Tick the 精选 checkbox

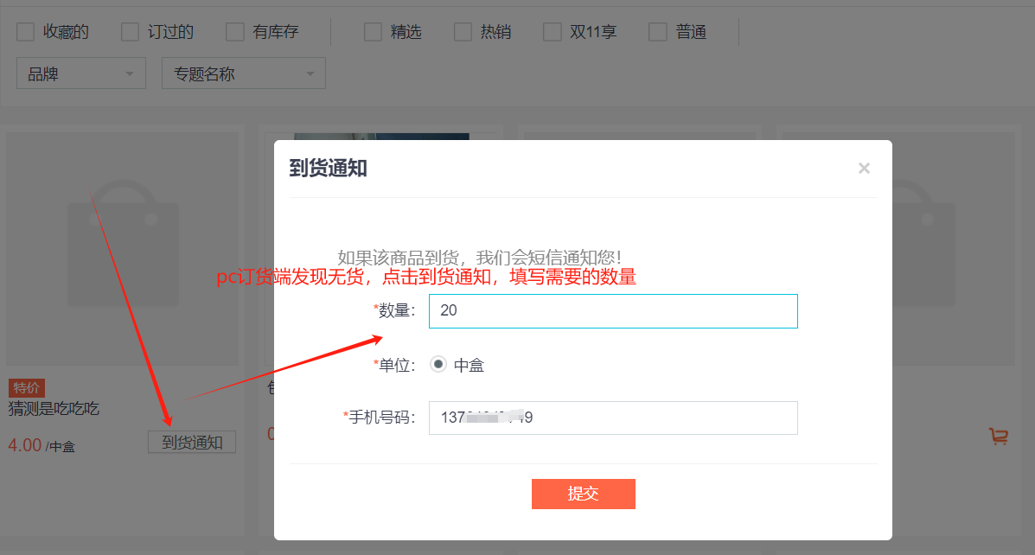[373, 32]
